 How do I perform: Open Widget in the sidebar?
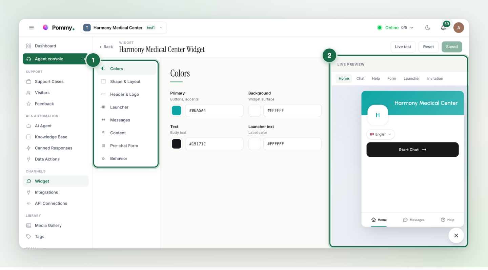pyautogui.click(x=56, y=181)
